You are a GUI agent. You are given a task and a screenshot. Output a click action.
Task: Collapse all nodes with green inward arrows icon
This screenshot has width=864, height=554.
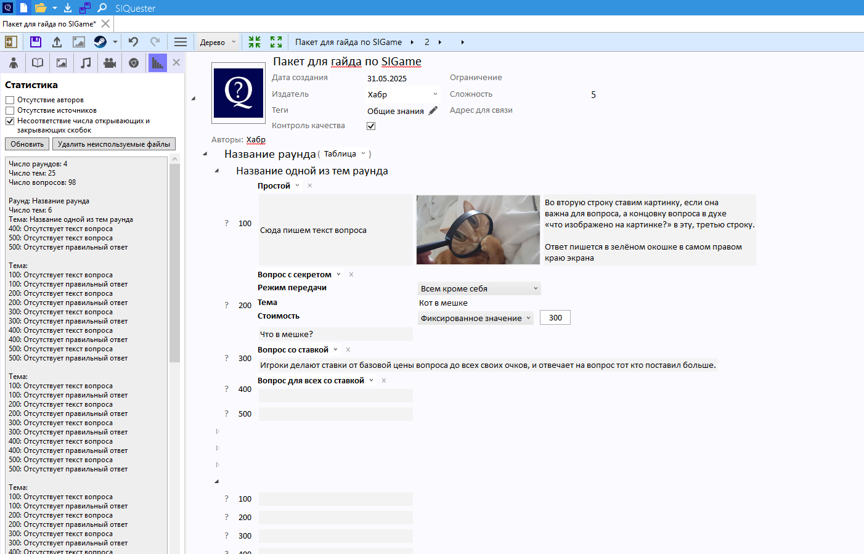255,42
